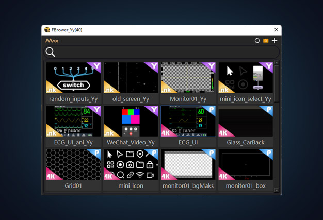Click inside the search input field
323x220 pixels.
tap(165, 52)
